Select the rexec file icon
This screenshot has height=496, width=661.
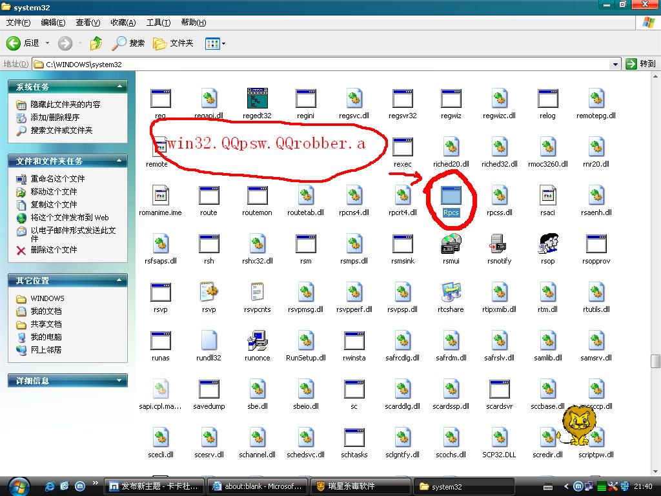click(403, 147)
